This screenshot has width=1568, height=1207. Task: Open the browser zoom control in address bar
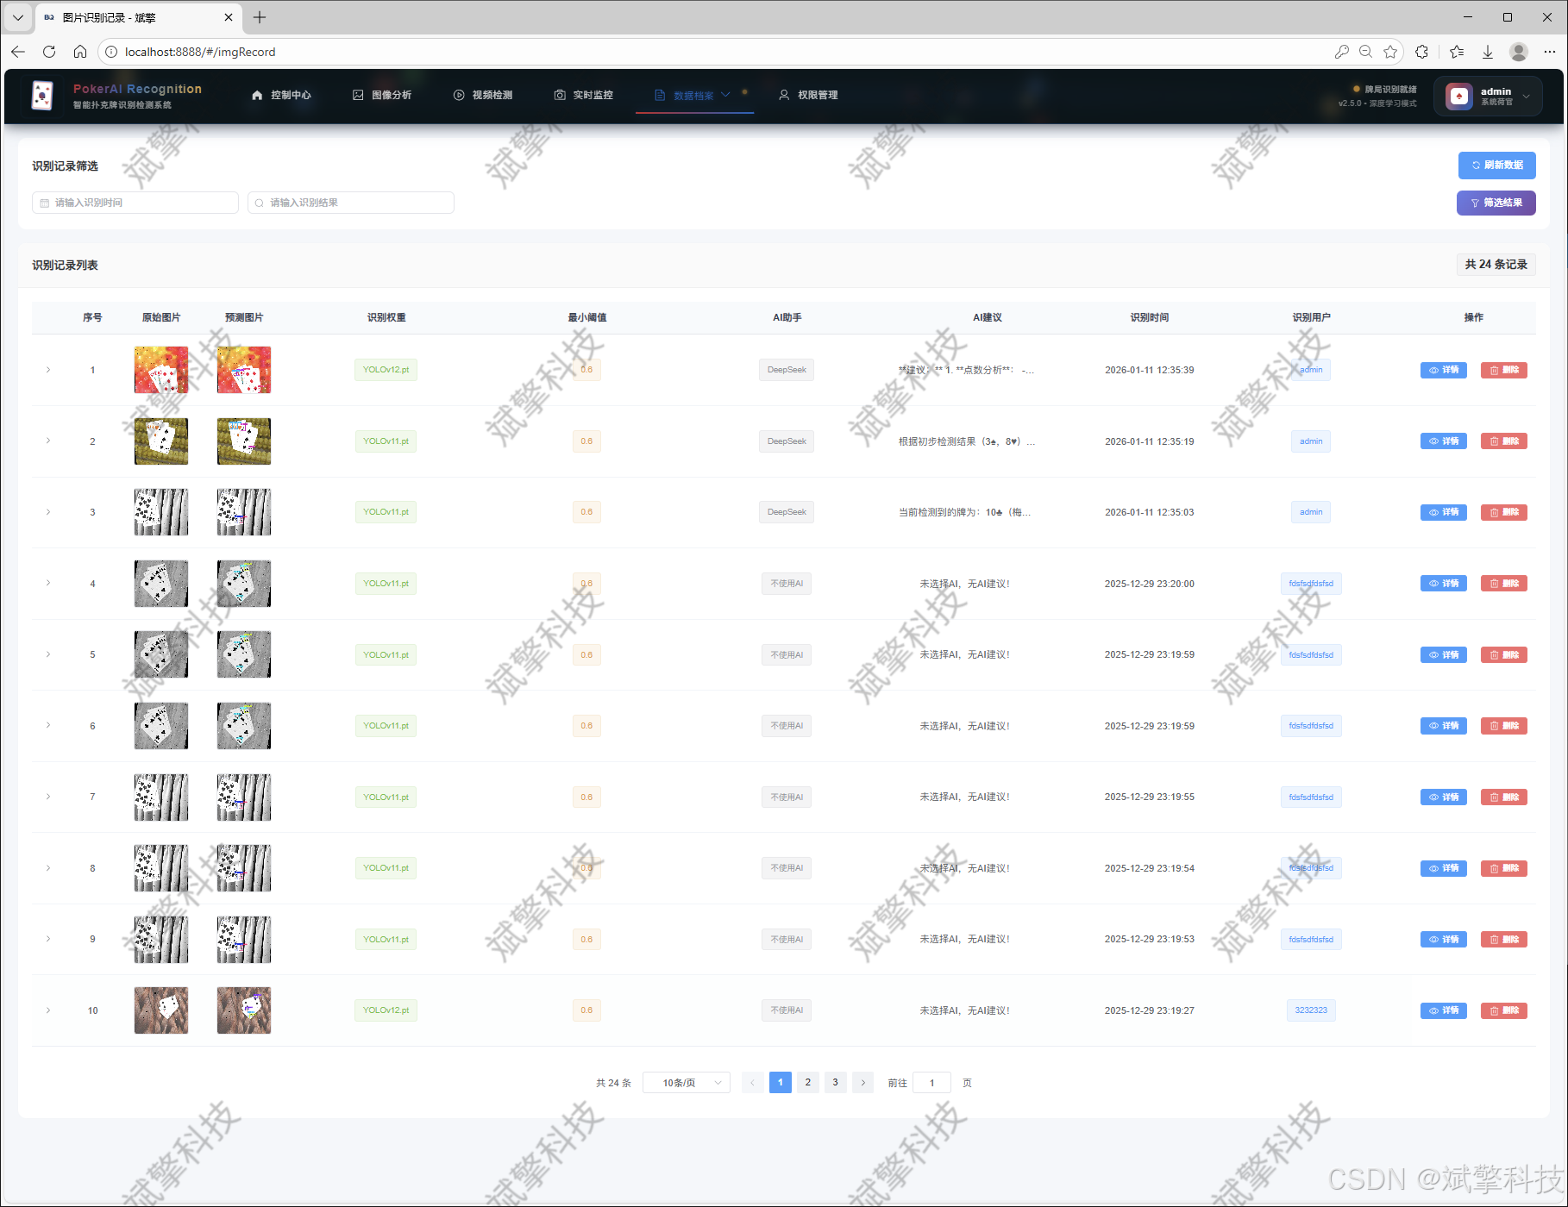[1365, 52]
